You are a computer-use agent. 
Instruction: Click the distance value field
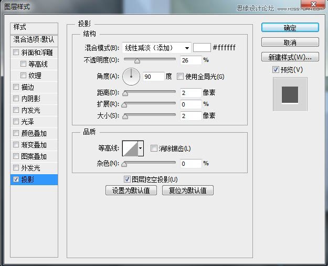point(191,93)
